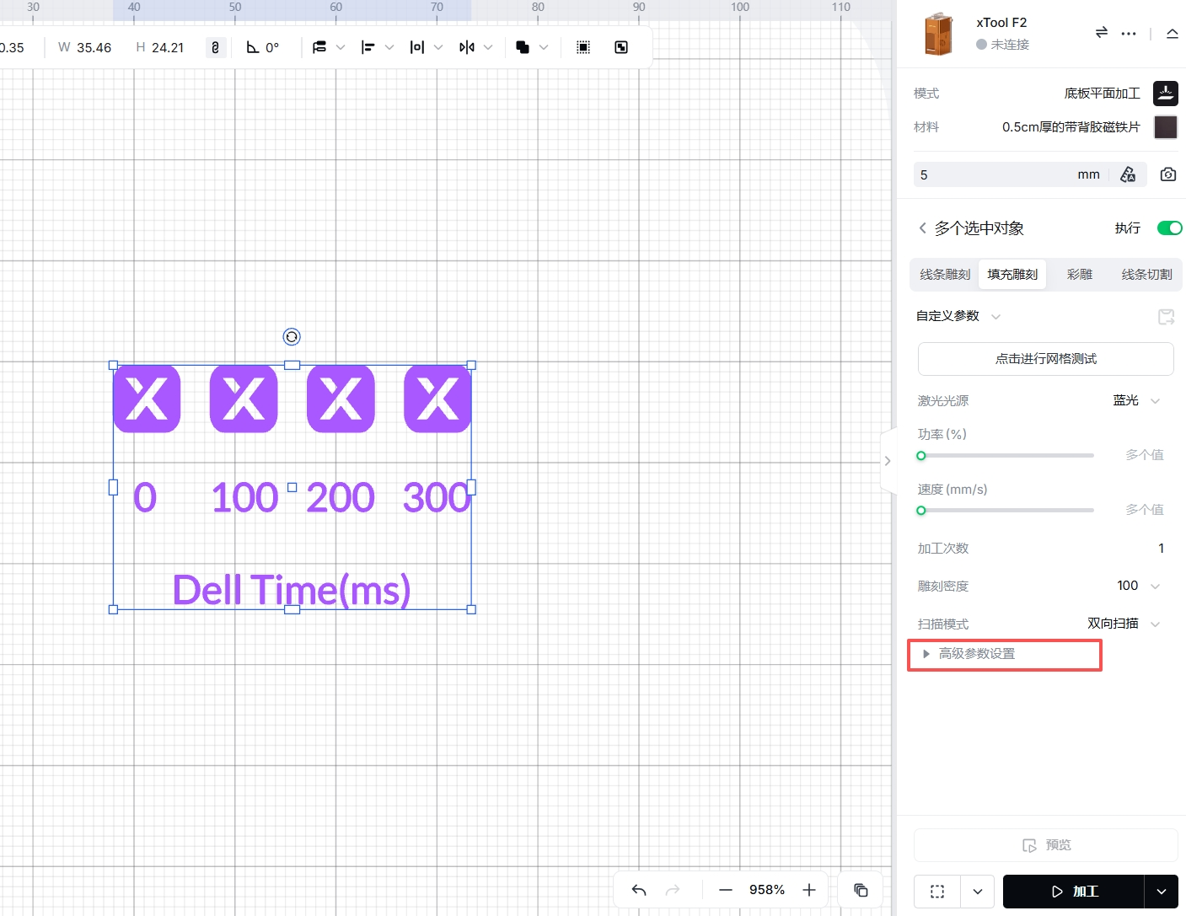The width and height of the screenshot is (1186, 916).
Task: Click the switch device arrows icon
Action: coord(1101,33)
